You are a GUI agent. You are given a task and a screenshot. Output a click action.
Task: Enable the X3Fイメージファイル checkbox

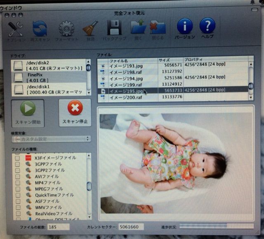point(17,158)
